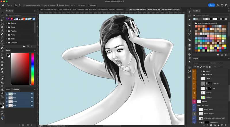230x127 pixels.
Task: Select the Crop tool
Action: coord(2,27)
